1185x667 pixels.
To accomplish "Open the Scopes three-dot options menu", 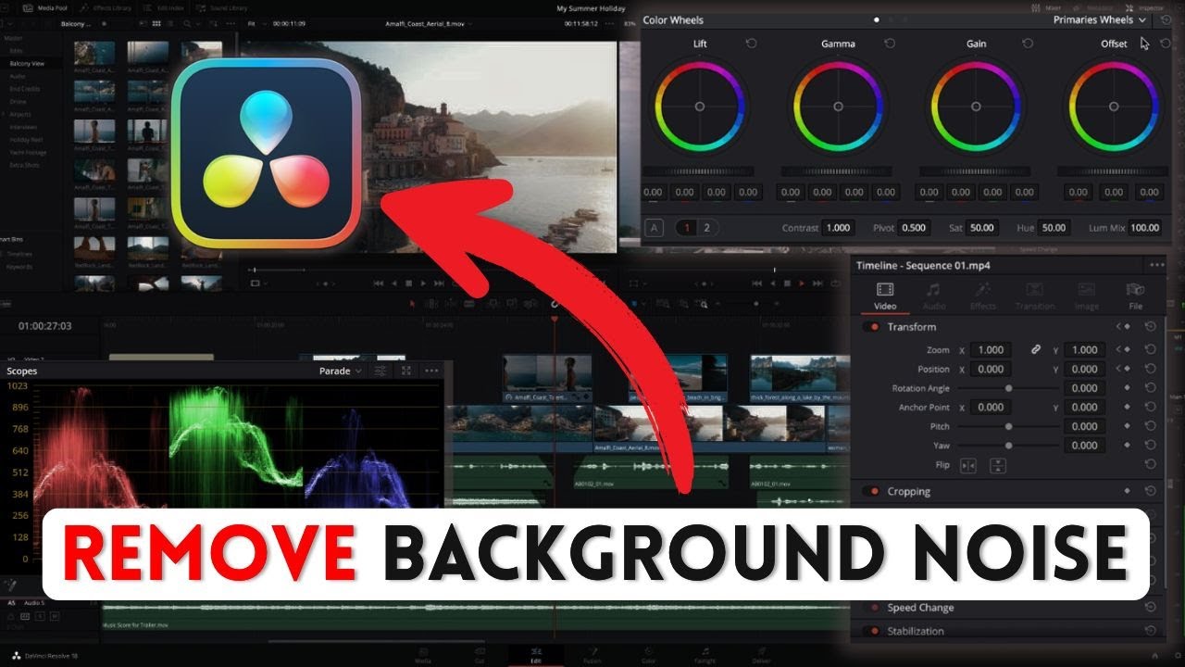I will pyautogui.click(x=431, y=371).
